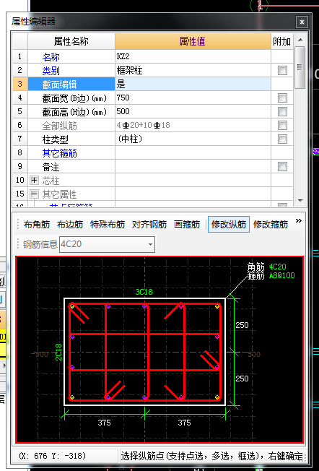Click the 3C18 top rebar label
Image resolution: width=319 pixels, height=471 pixels.
point(144,292)
